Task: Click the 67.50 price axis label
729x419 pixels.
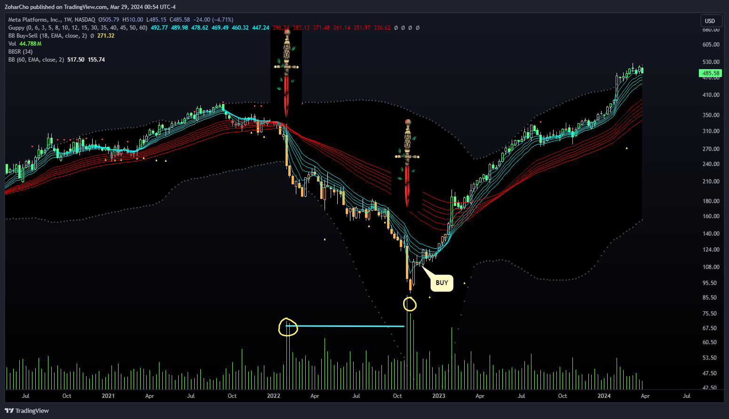Action: (710, 328)
